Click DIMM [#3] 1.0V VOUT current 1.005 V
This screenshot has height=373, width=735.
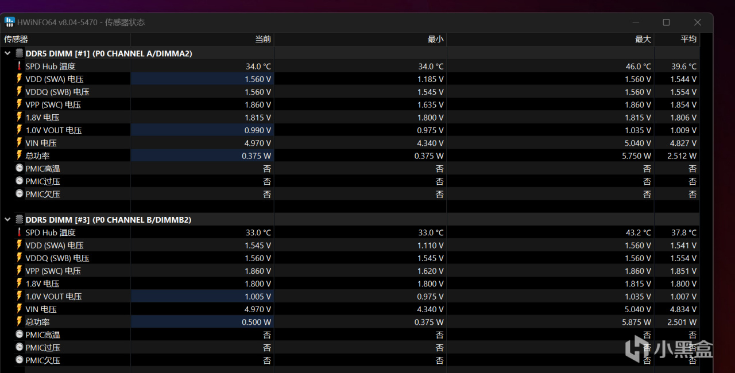coord(258,297)
